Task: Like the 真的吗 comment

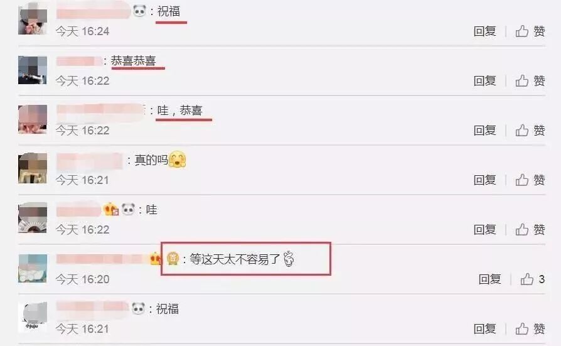Action: pyautogui.click(x=530, y=180)
